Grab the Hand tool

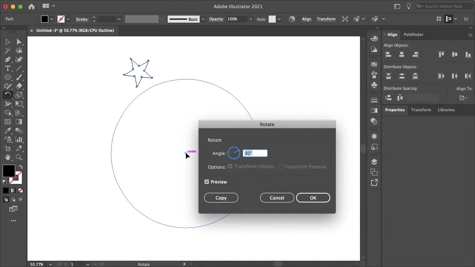click(x=7, y=157)
